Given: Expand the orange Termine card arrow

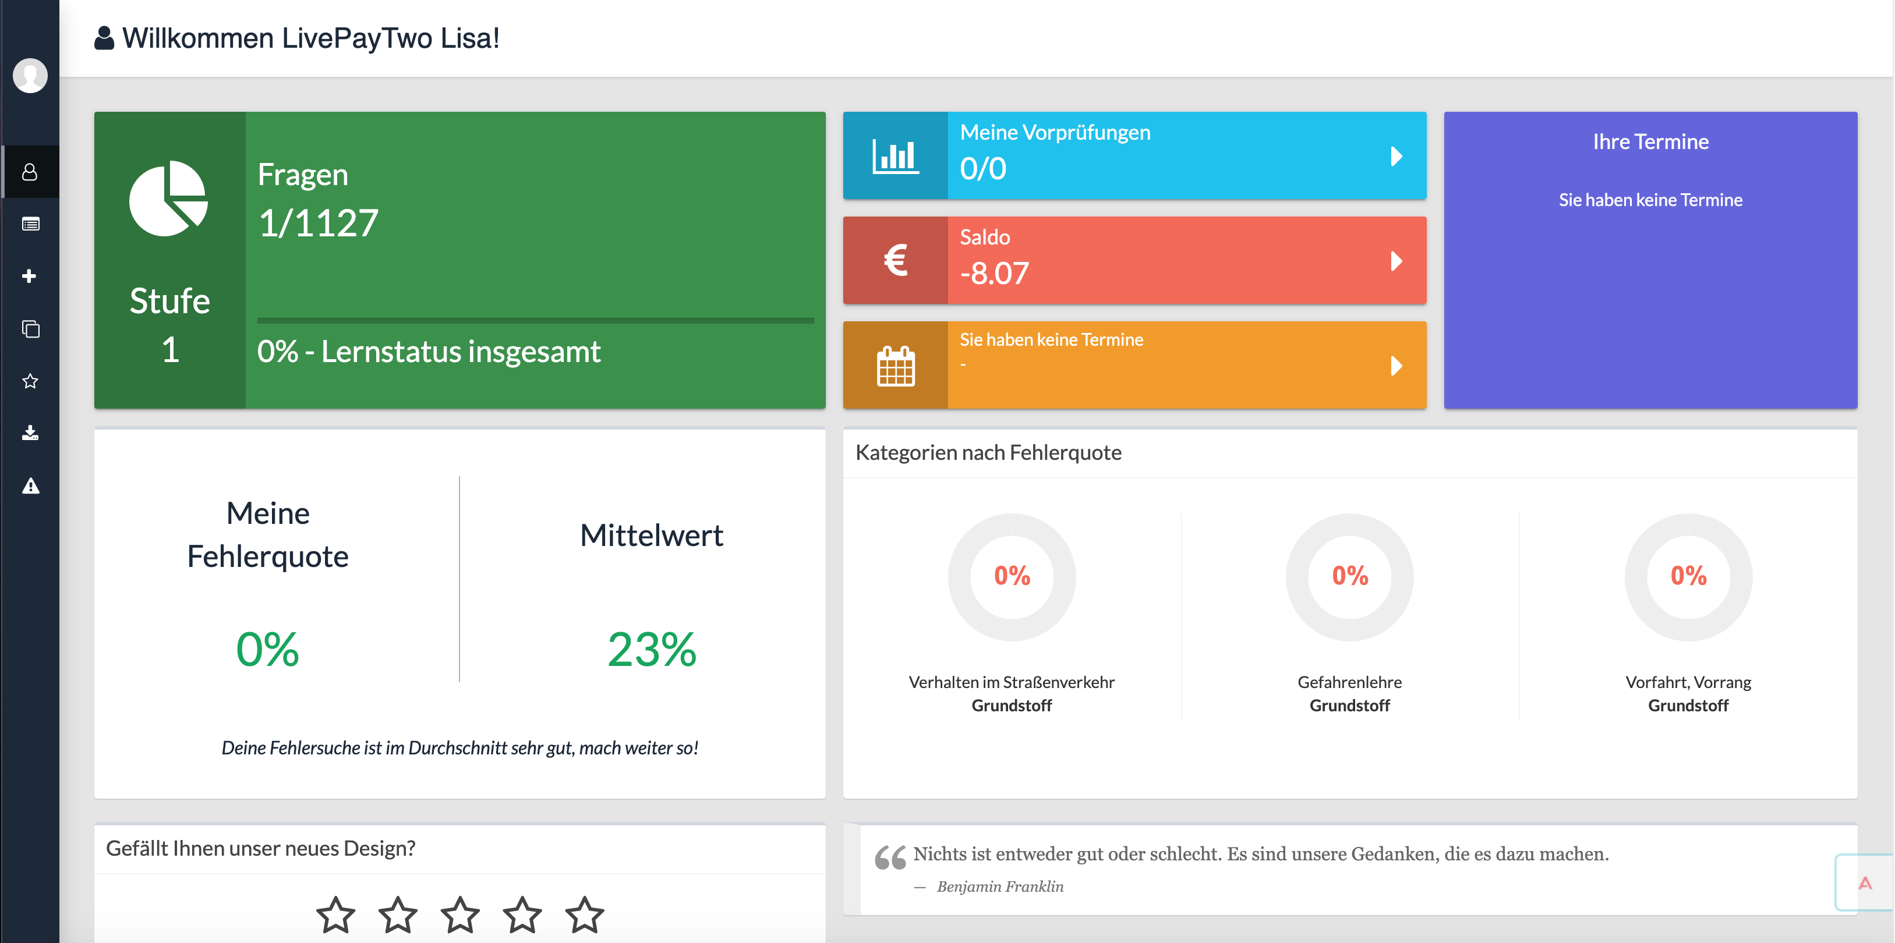Looking at the screenshot, I should point(1395,366).
